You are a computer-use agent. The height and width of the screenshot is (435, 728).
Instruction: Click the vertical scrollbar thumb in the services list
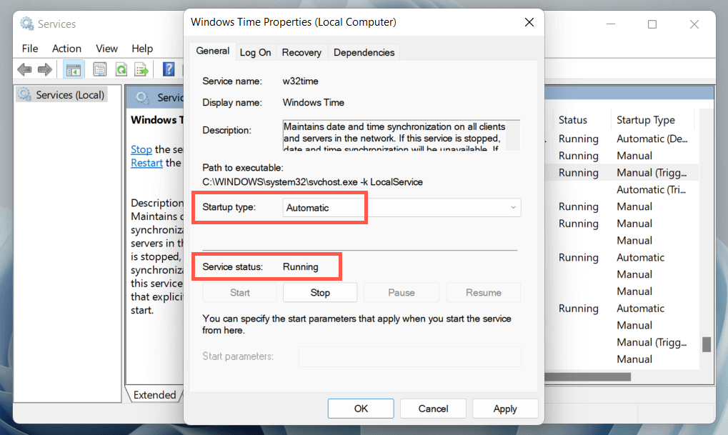pyautogui.click(x=707, y=344)
